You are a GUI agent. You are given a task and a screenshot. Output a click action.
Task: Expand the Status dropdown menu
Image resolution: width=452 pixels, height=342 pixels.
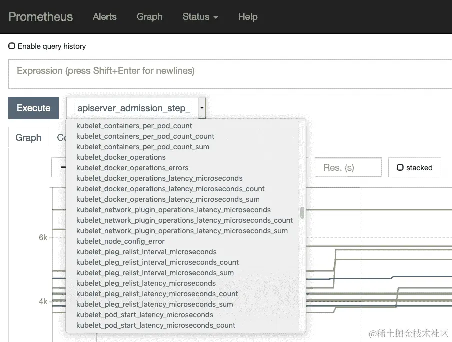click(x=200, y=16)
